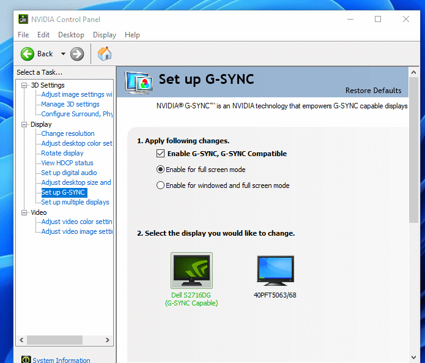
Task: Click main panel vertical scrollbar thumb
Action: (x=413, y=150)
